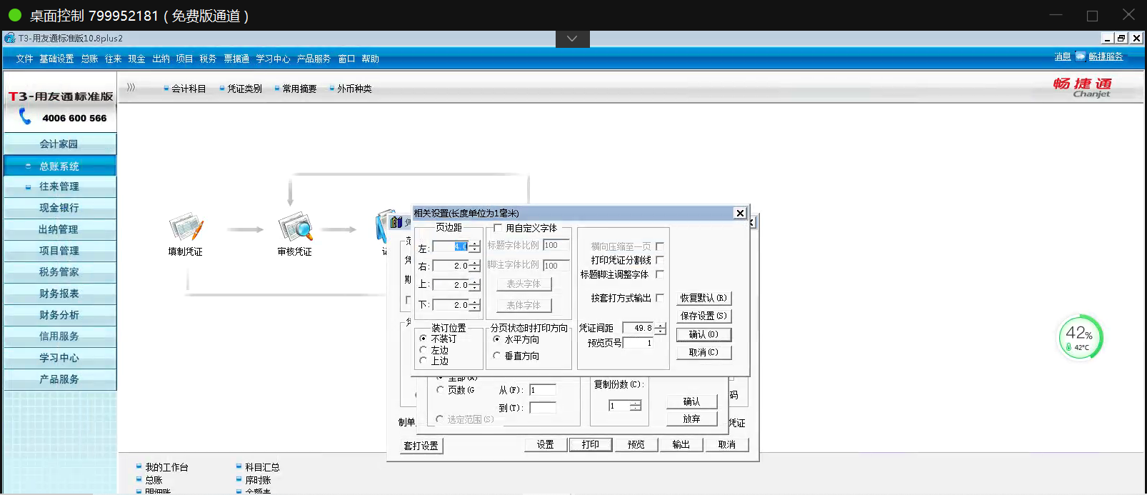Click the 填制凭证 workflow icon

(186, 228)
